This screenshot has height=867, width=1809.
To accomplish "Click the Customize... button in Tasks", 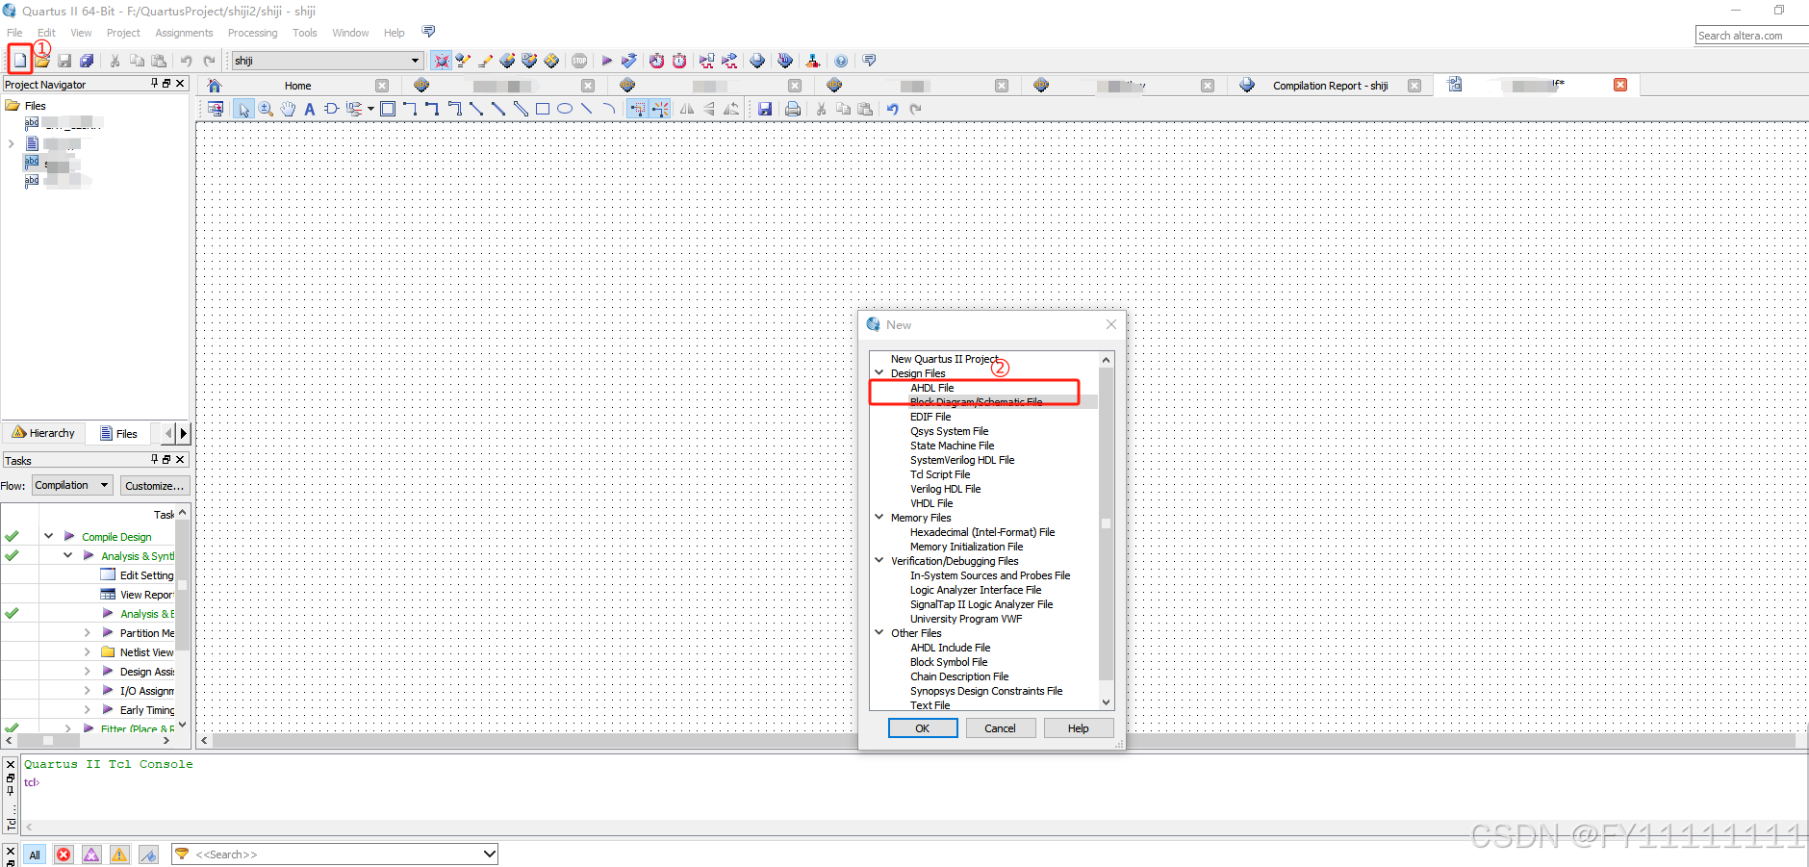I will 154,486.
